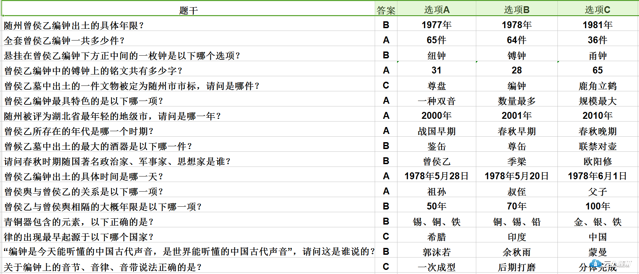
Task: Click the 答案 column header
Action: pos(386,10)
